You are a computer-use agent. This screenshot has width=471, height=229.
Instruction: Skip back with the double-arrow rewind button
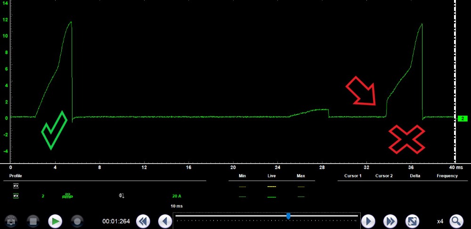143,221
